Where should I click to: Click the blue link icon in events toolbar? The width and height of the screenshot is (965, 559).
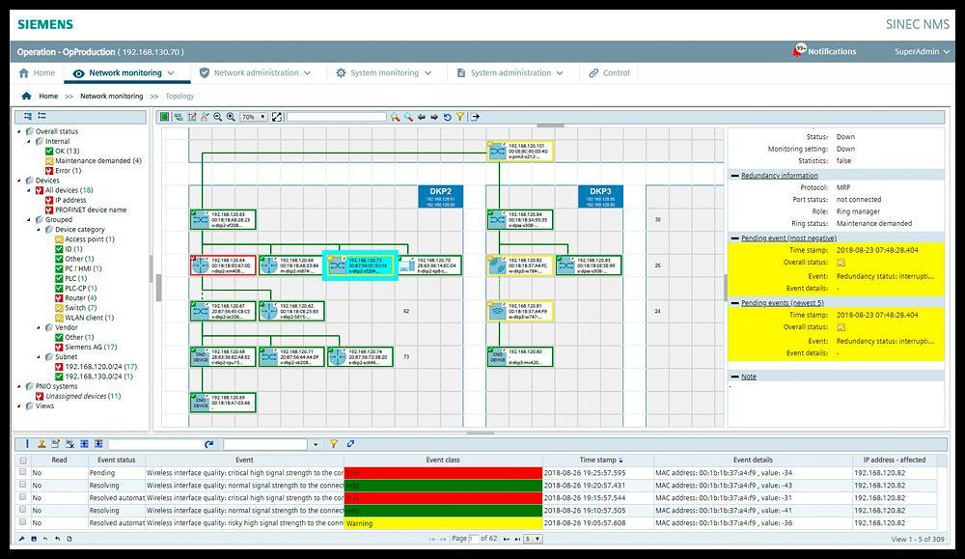click(350, 443)
